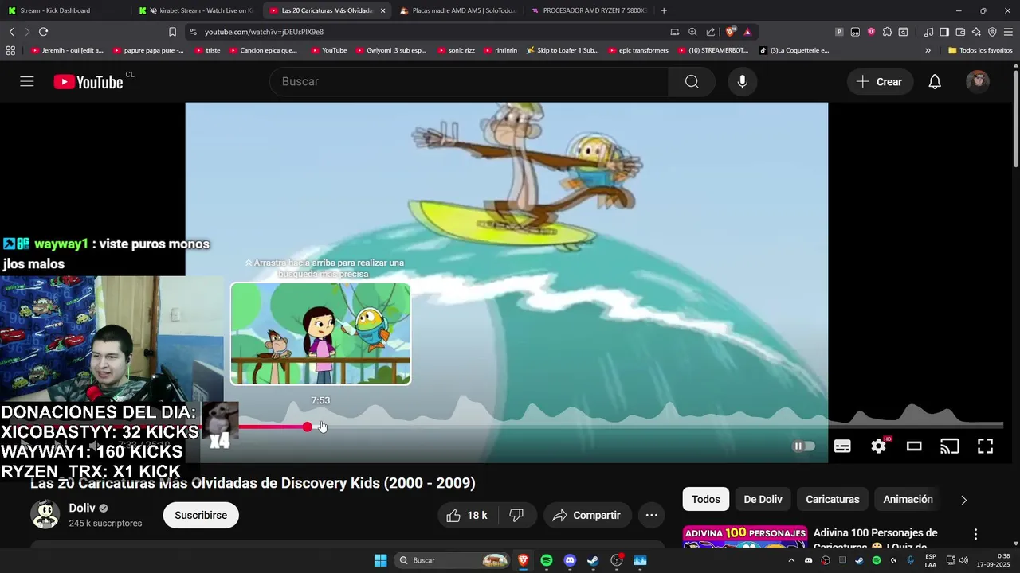Image resolution: width=1020 pixels, height=573 pixels.
Task: Enter fullscreen in the video player
Action: coord(985,446)
